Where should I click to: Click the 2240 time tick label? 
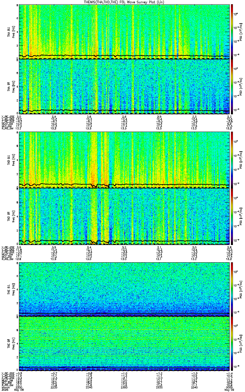(x=89, y=387)
